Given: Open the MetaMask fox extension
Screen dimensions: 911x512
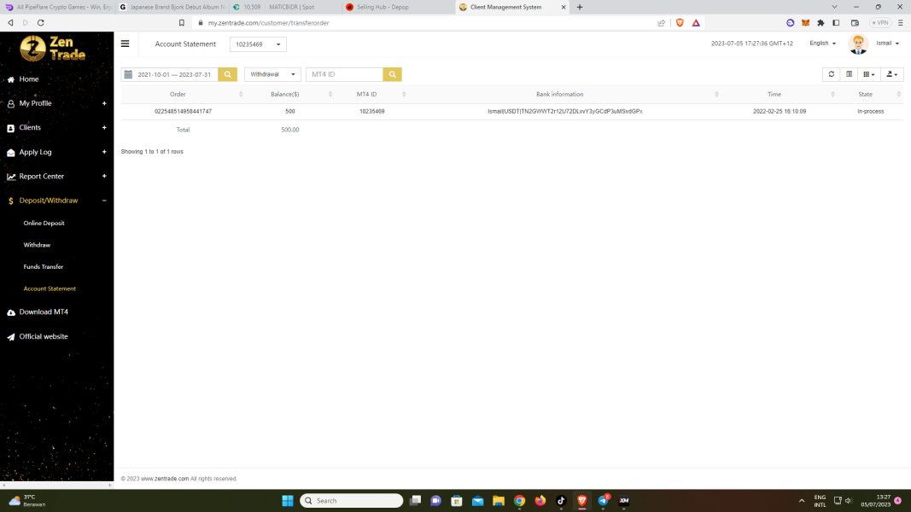Looking at the screenshot, I should (x=805, y=23).
